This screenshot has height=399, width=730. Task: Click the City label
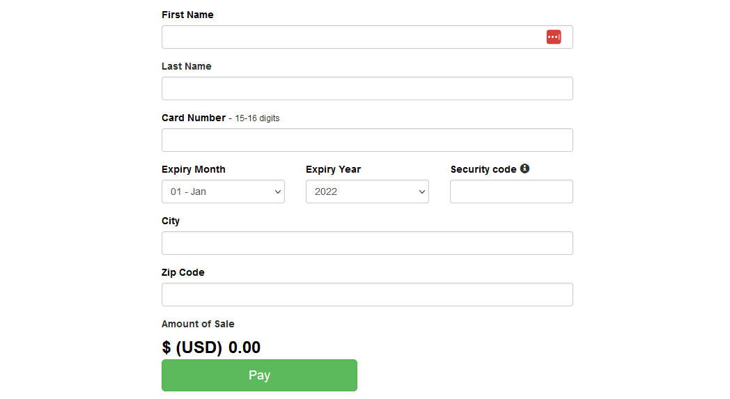(x=171, y=221)
